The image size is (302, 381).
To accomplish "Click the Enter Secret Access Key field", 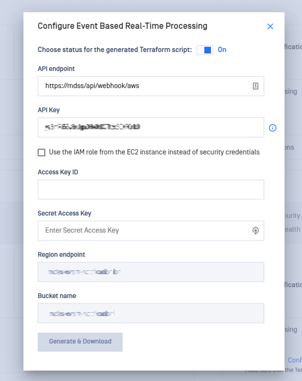I will (151, 231).
